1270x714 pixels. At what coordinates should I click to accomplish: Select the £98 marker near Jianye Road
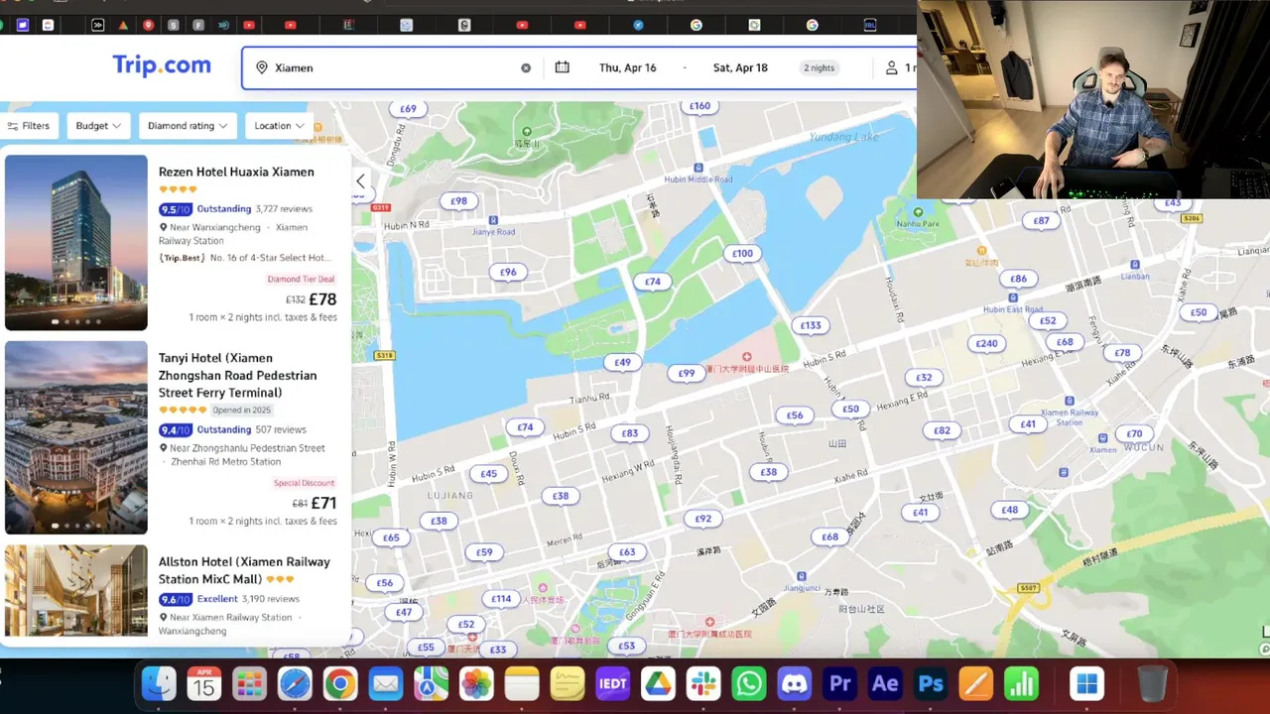pyautogui.click(x=458, y=201)
